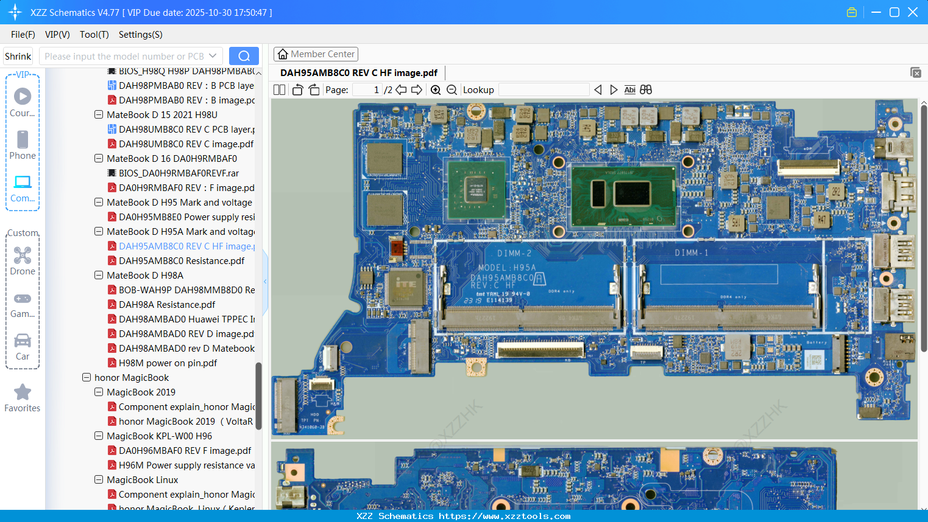Open model number dropdown arrow
The image size is (928, 522).
coord(213,56)
